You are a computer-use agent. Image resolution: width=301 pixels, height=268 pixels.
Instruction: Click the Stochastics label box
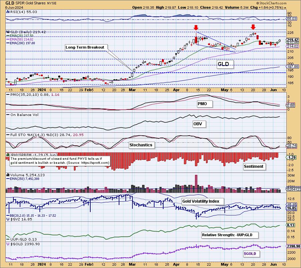142,145
